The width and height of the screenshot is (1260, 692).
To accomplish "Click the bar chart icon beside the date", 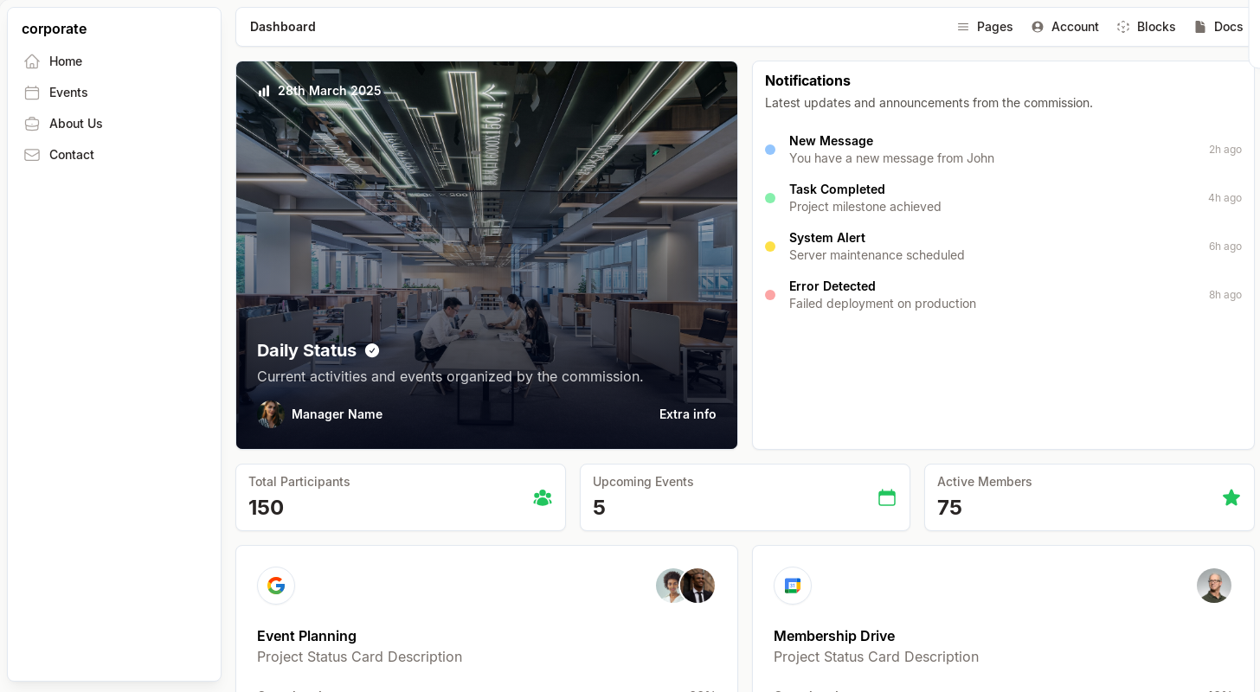I will pyautogui.click(x=264, y=91).
